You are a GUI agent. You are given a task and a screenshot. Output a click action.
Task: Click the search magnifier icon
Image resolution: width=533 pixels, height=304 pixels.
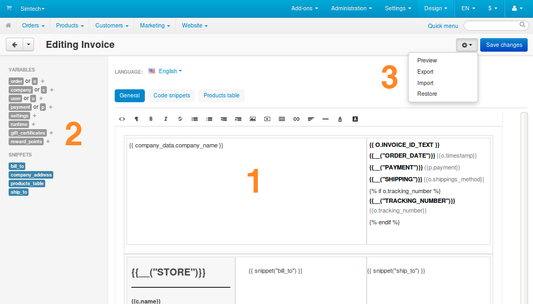pyautogui.click(x=522, y=25)
